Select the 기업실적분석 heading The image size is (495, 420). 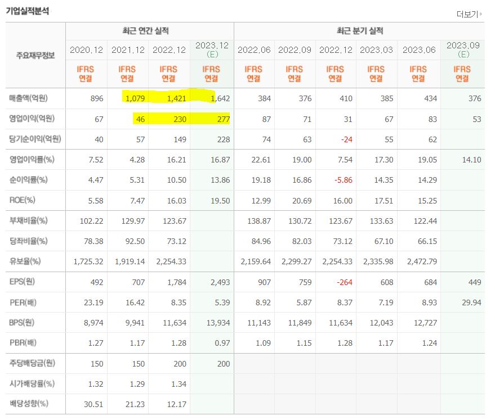click(x=28, y=11)
